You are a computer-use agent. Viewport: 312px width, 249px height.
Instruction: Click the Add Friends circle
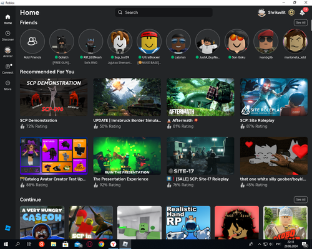pyautogui.click(x=32, y=41)
